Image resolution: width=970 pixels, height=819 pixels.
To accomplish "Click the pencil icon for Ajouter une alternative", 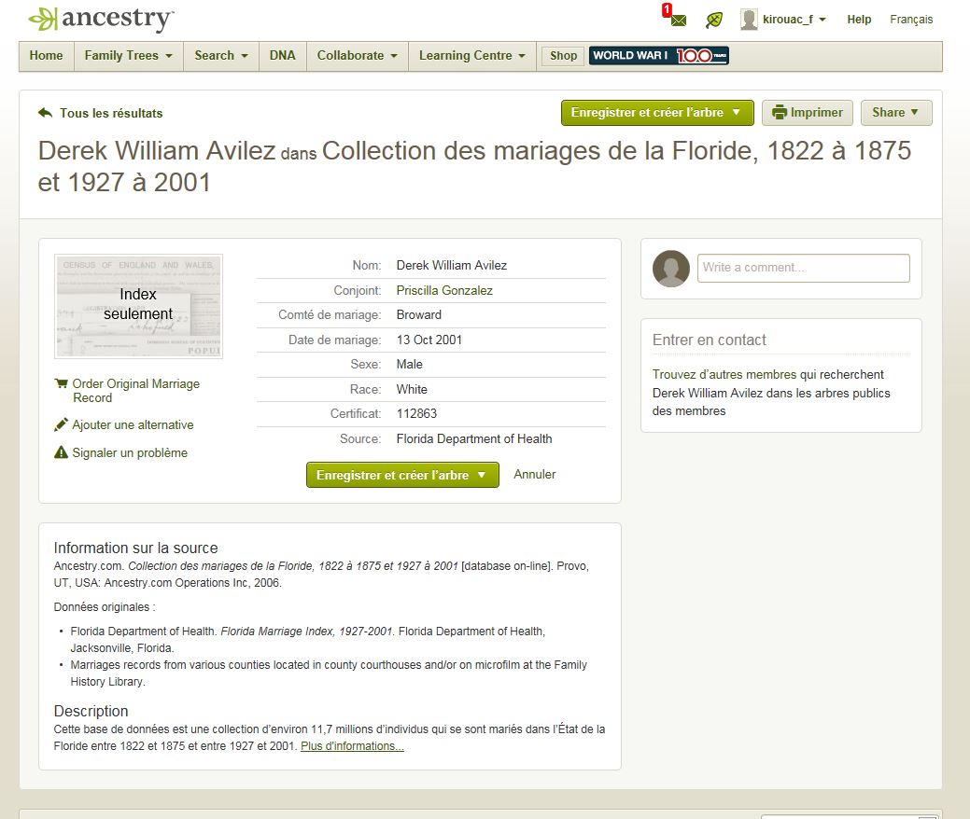I will (62, 424).
